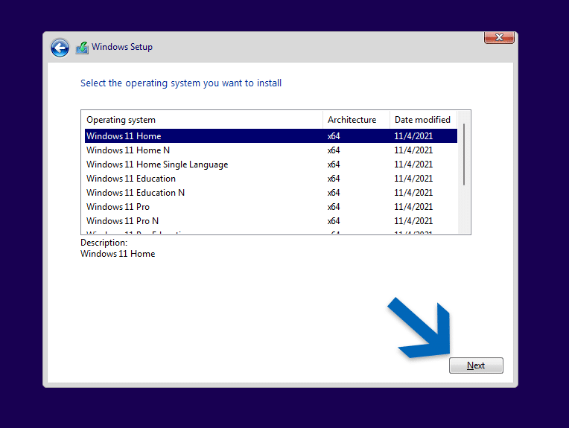Click the Architecture column header
This screenshot has height=428, width=569.
356,120
